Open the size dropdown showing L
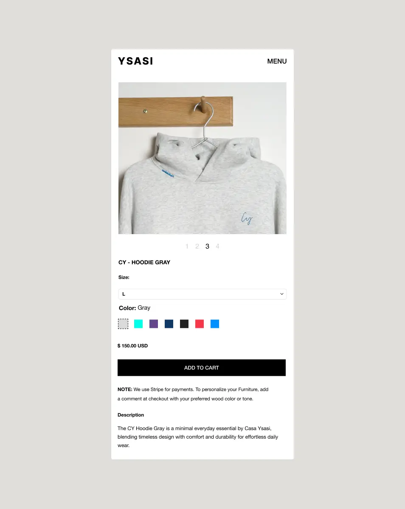The image size is (405, 509). pyautogui.click(x=202, y=294)
